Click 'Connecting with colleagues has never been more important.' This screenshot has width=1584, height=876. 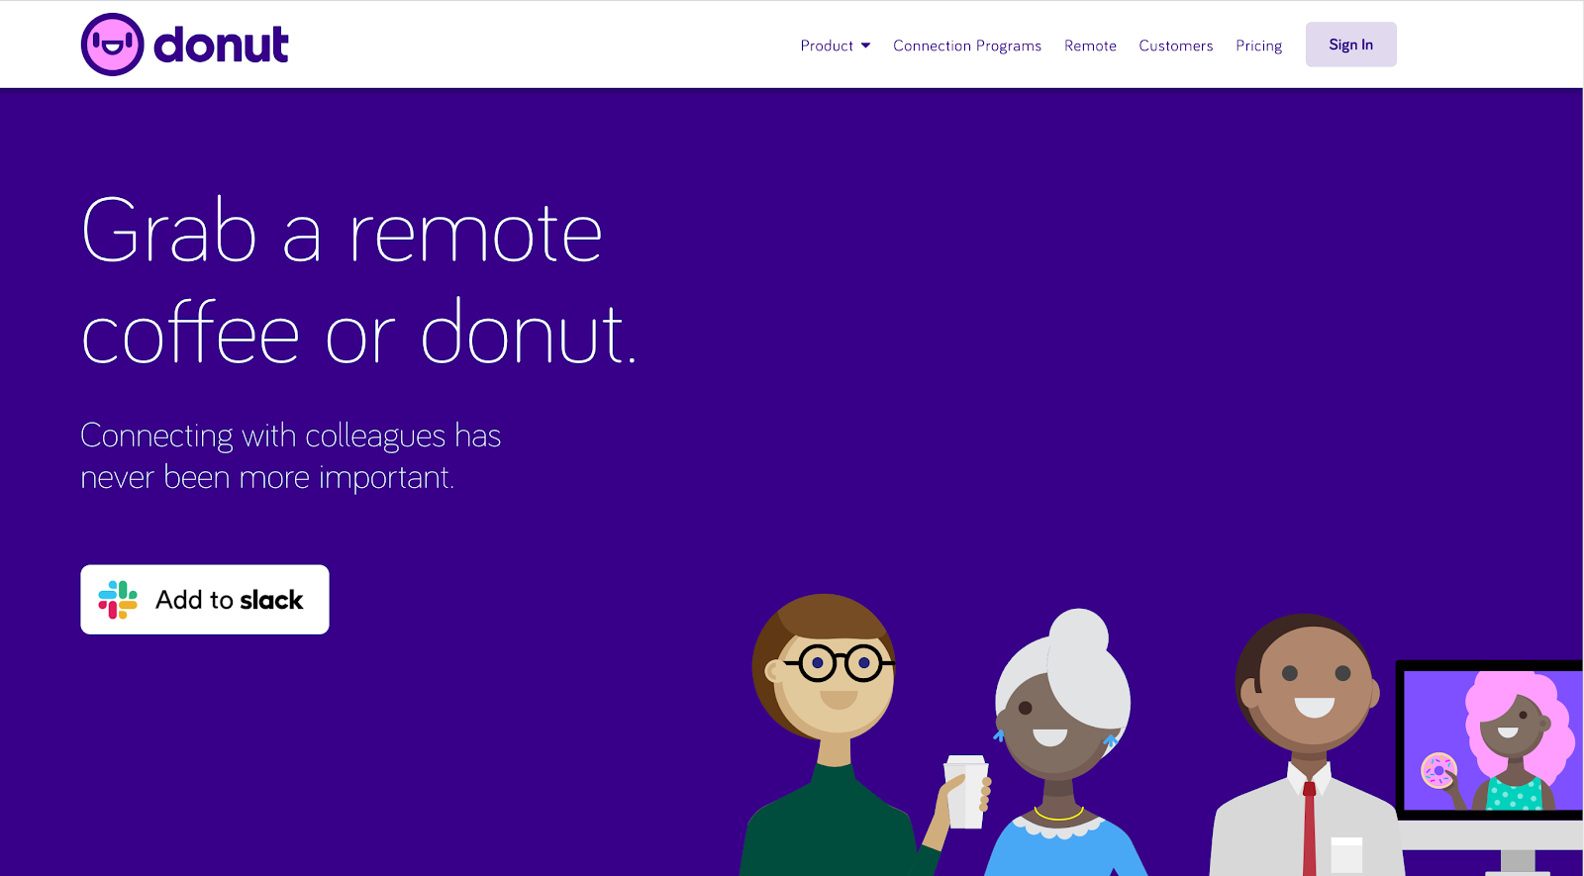coord(291,456)
